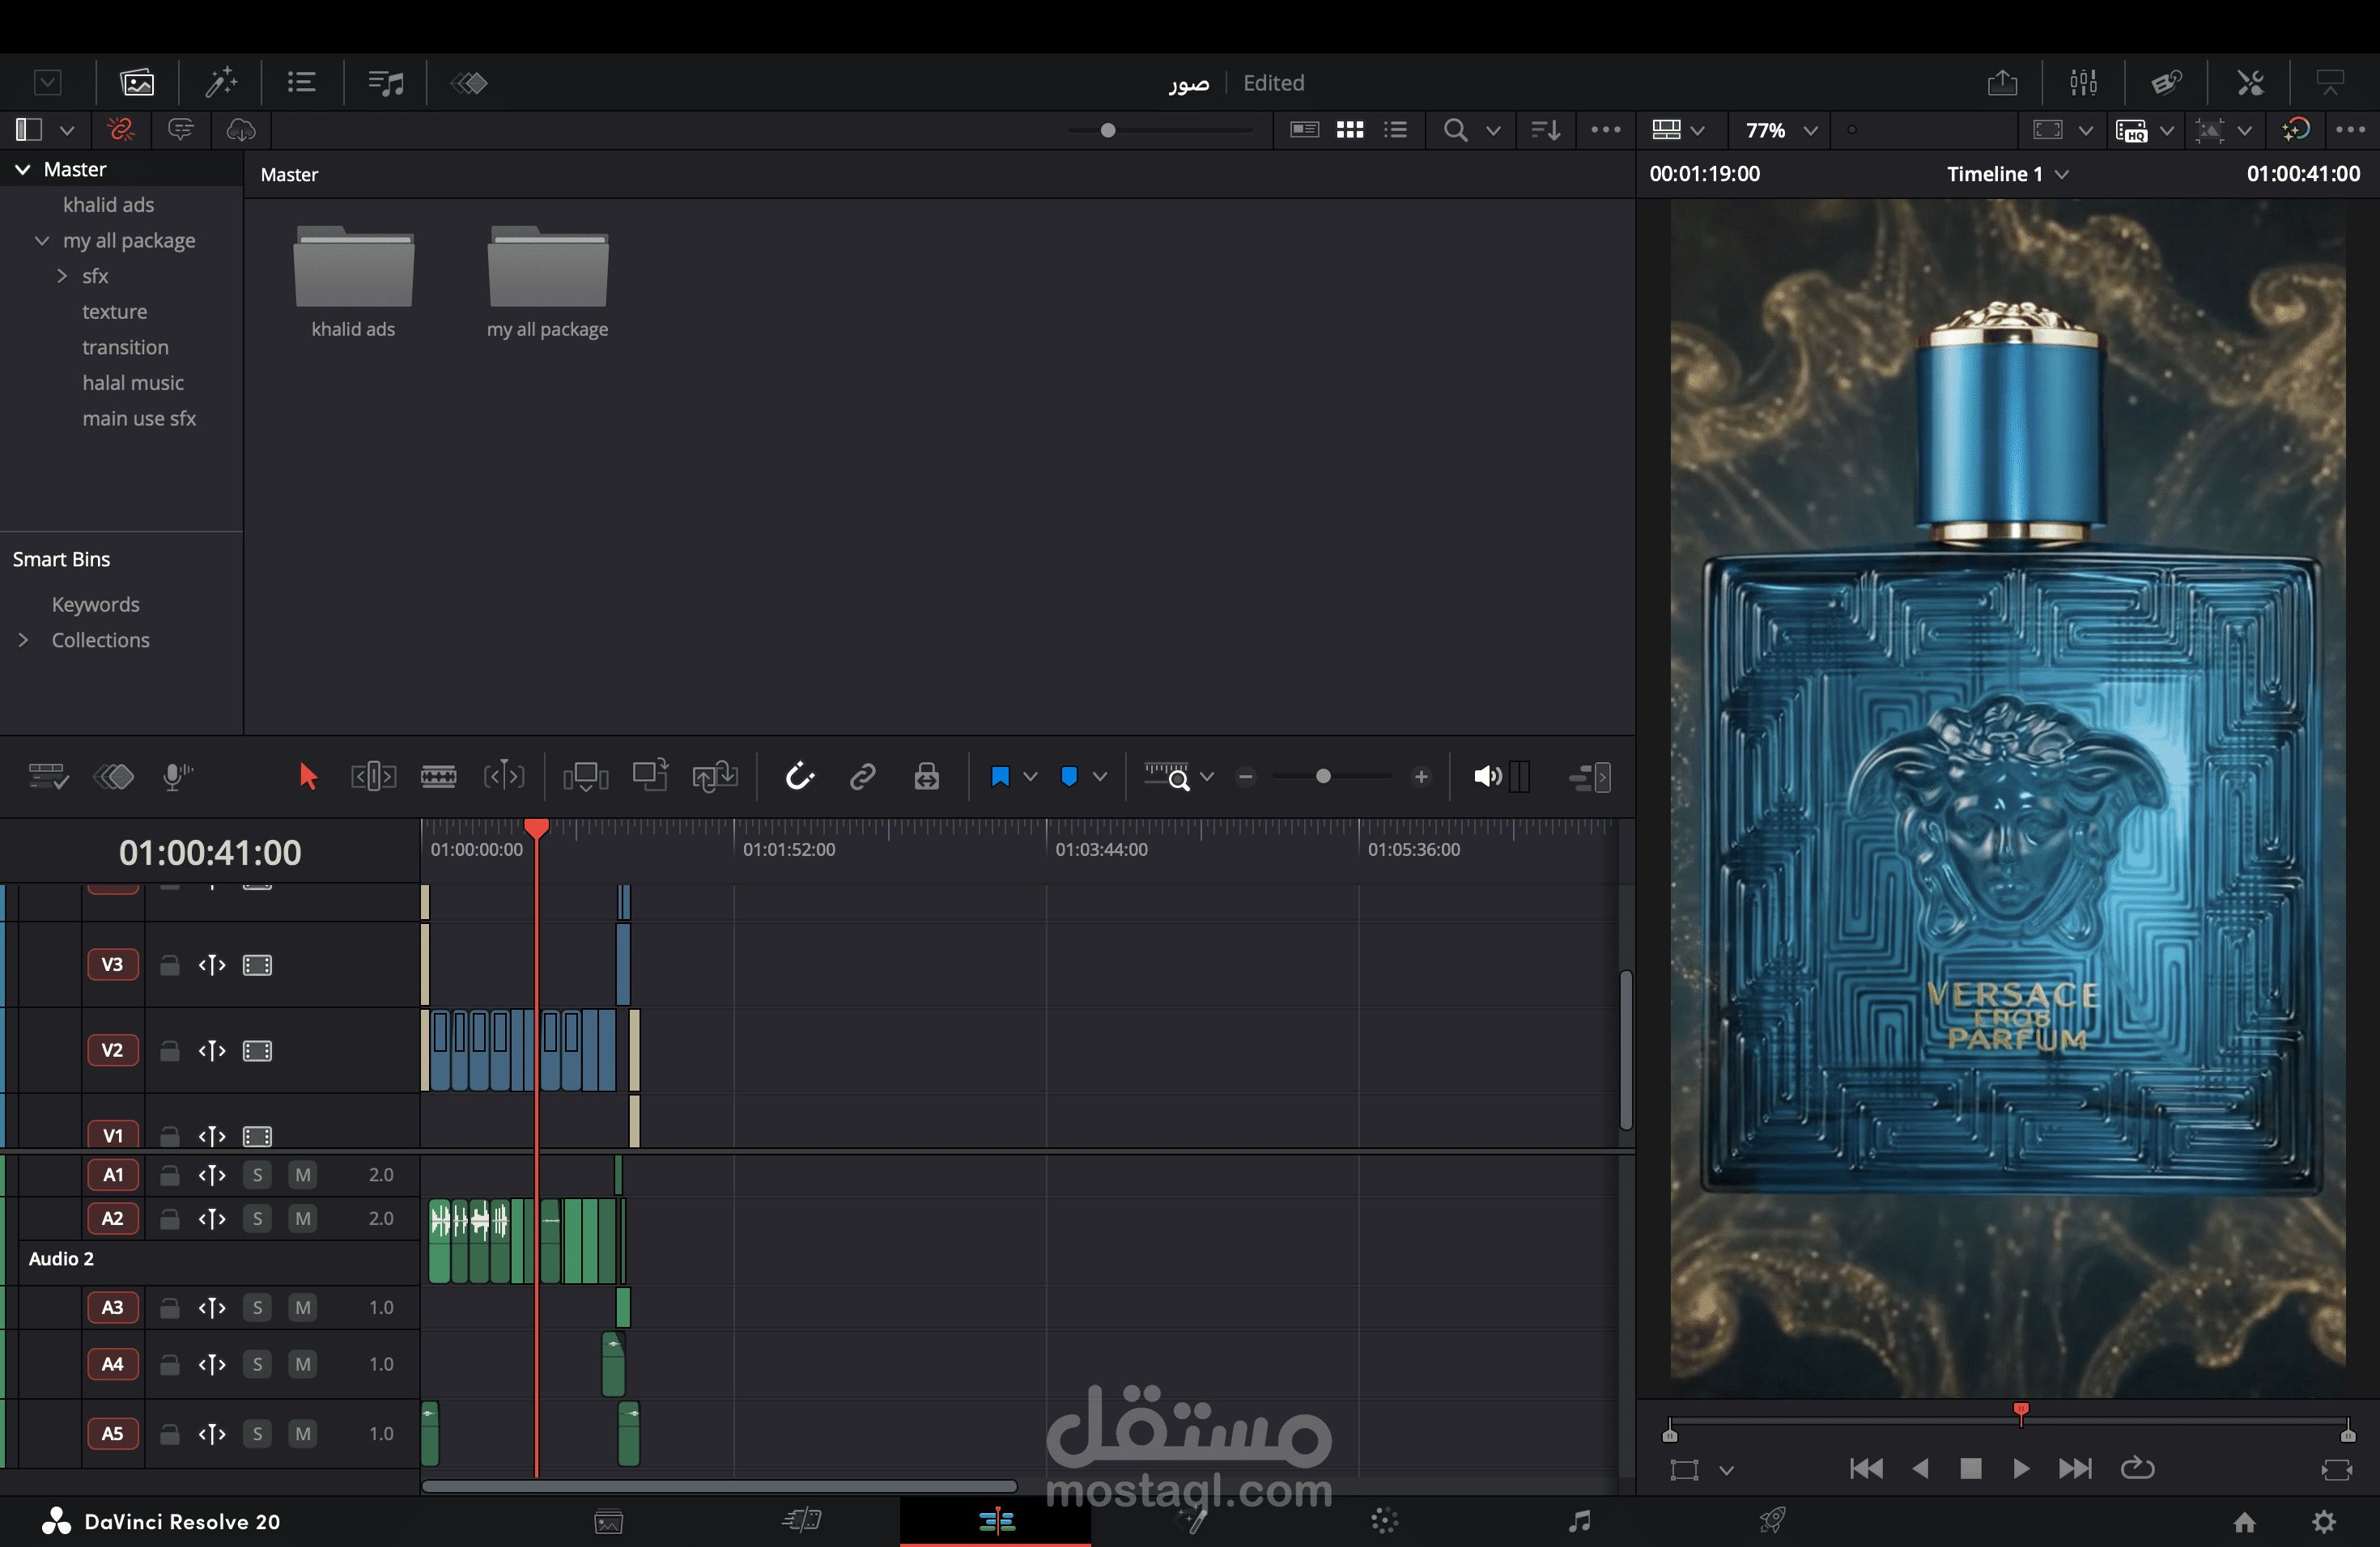Toggle the Position Lock button
This screenshot has width=2380, height=1547.
927,777
